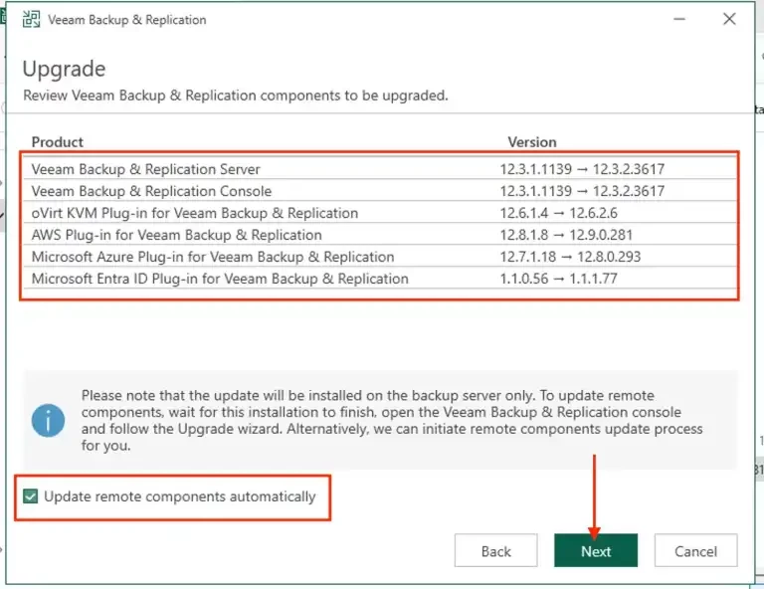Click version 12.8.1.8 → 12.9.0.281

566,235
